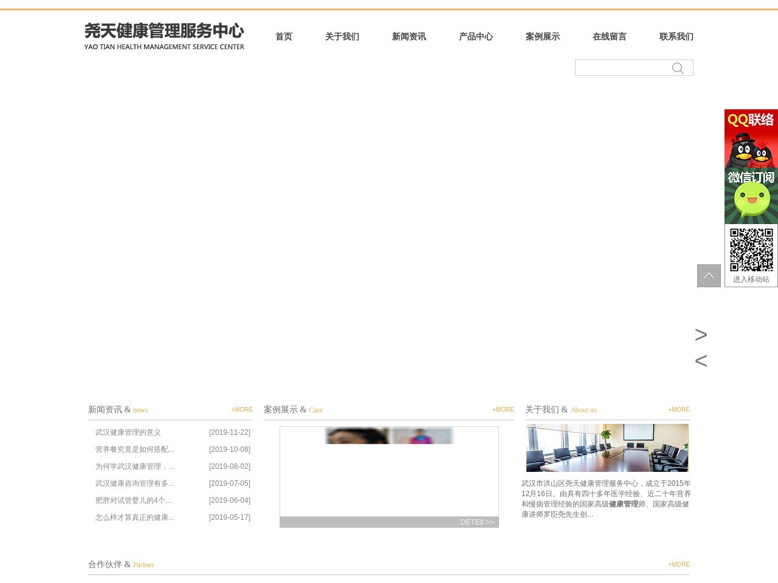Image resolution: width=778 pixels, height=583 pixels.
Task: Click the meeting room photo in About us
Action: click(x=607, y=448)
